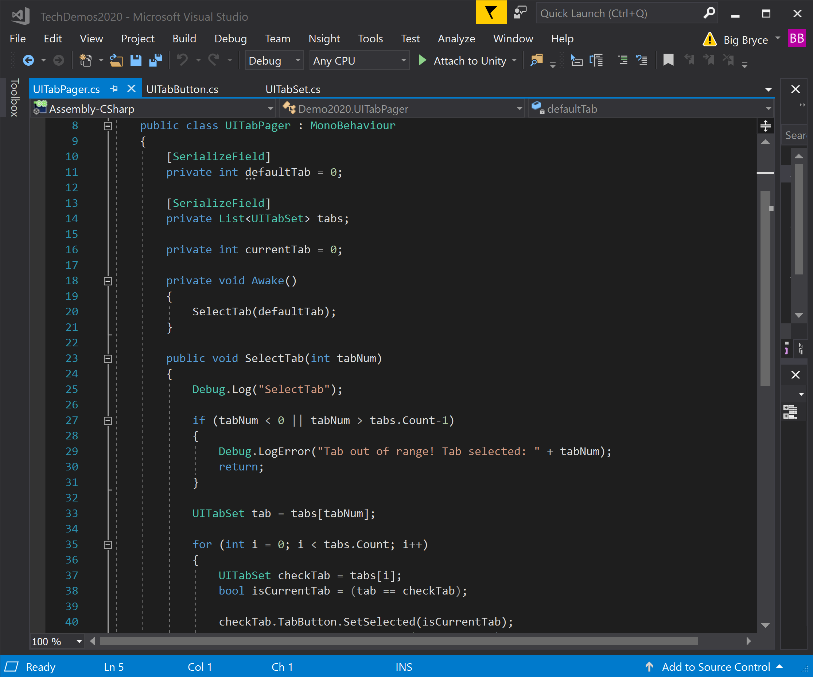This screenshot has height=677, width=813.
Task: Switch to the UITabSet.cs tab
Action: [x=293, y=89]
